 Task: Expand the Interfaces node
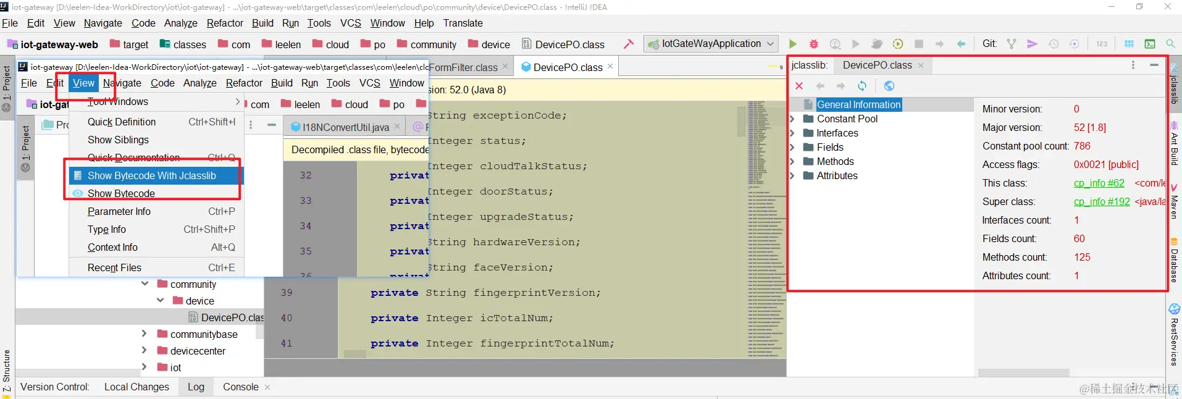(793, 133)
